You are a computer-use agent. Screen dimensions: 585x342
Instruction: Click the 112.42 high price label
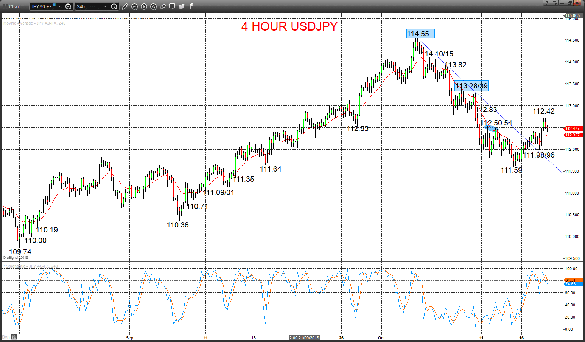[x=544, y=111]
